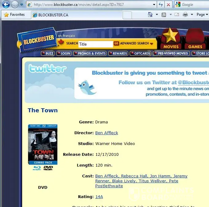Click the Home toolbar icon
Screen dimensions: 209x207
[150, 14]
